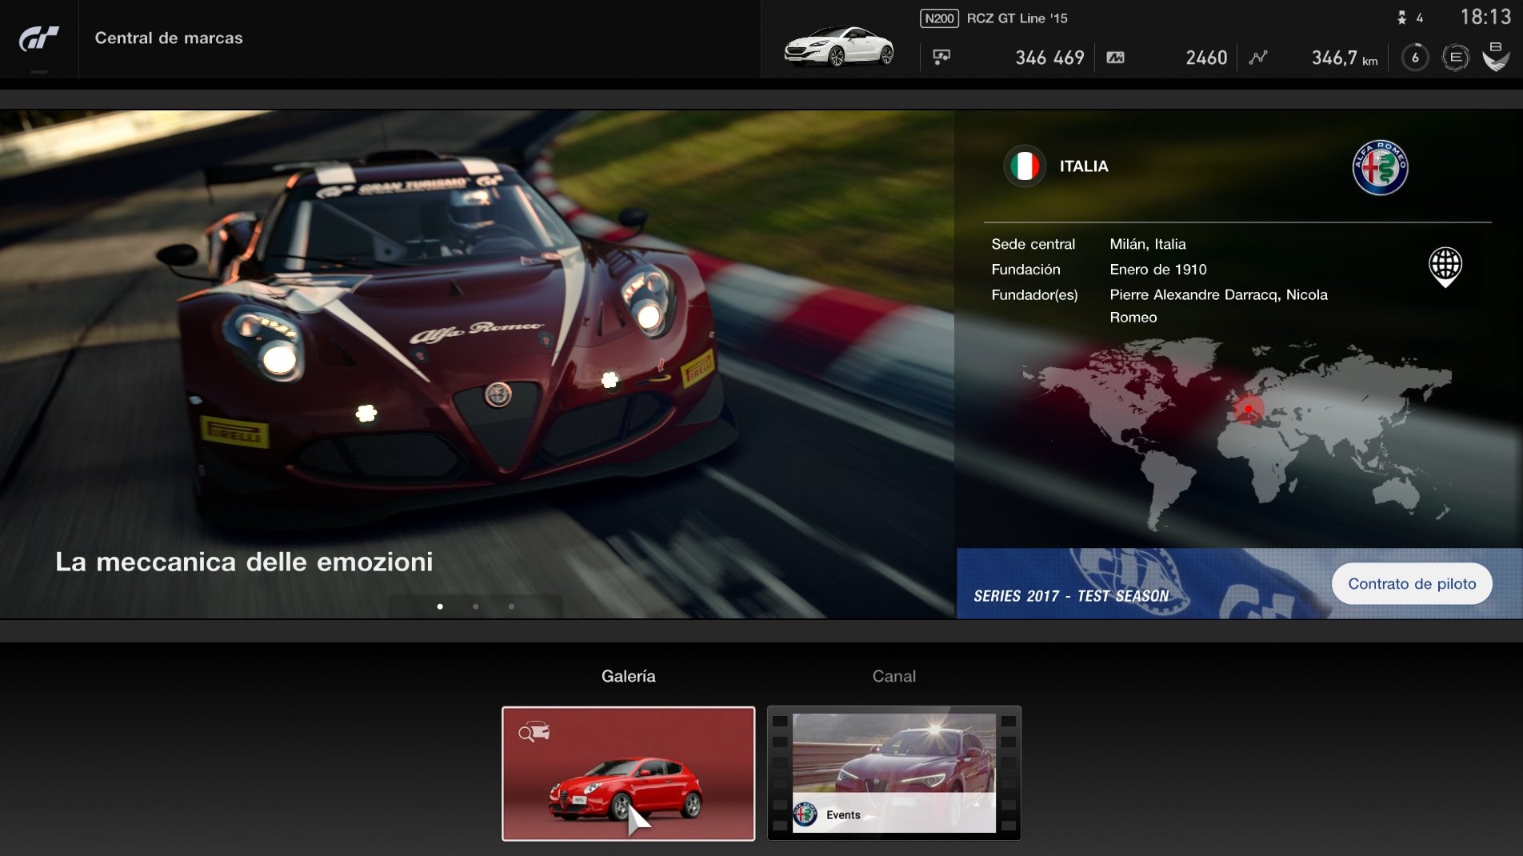Switch to the Canal tab
The image size is (1523, 856).
(x=894, y=676)
